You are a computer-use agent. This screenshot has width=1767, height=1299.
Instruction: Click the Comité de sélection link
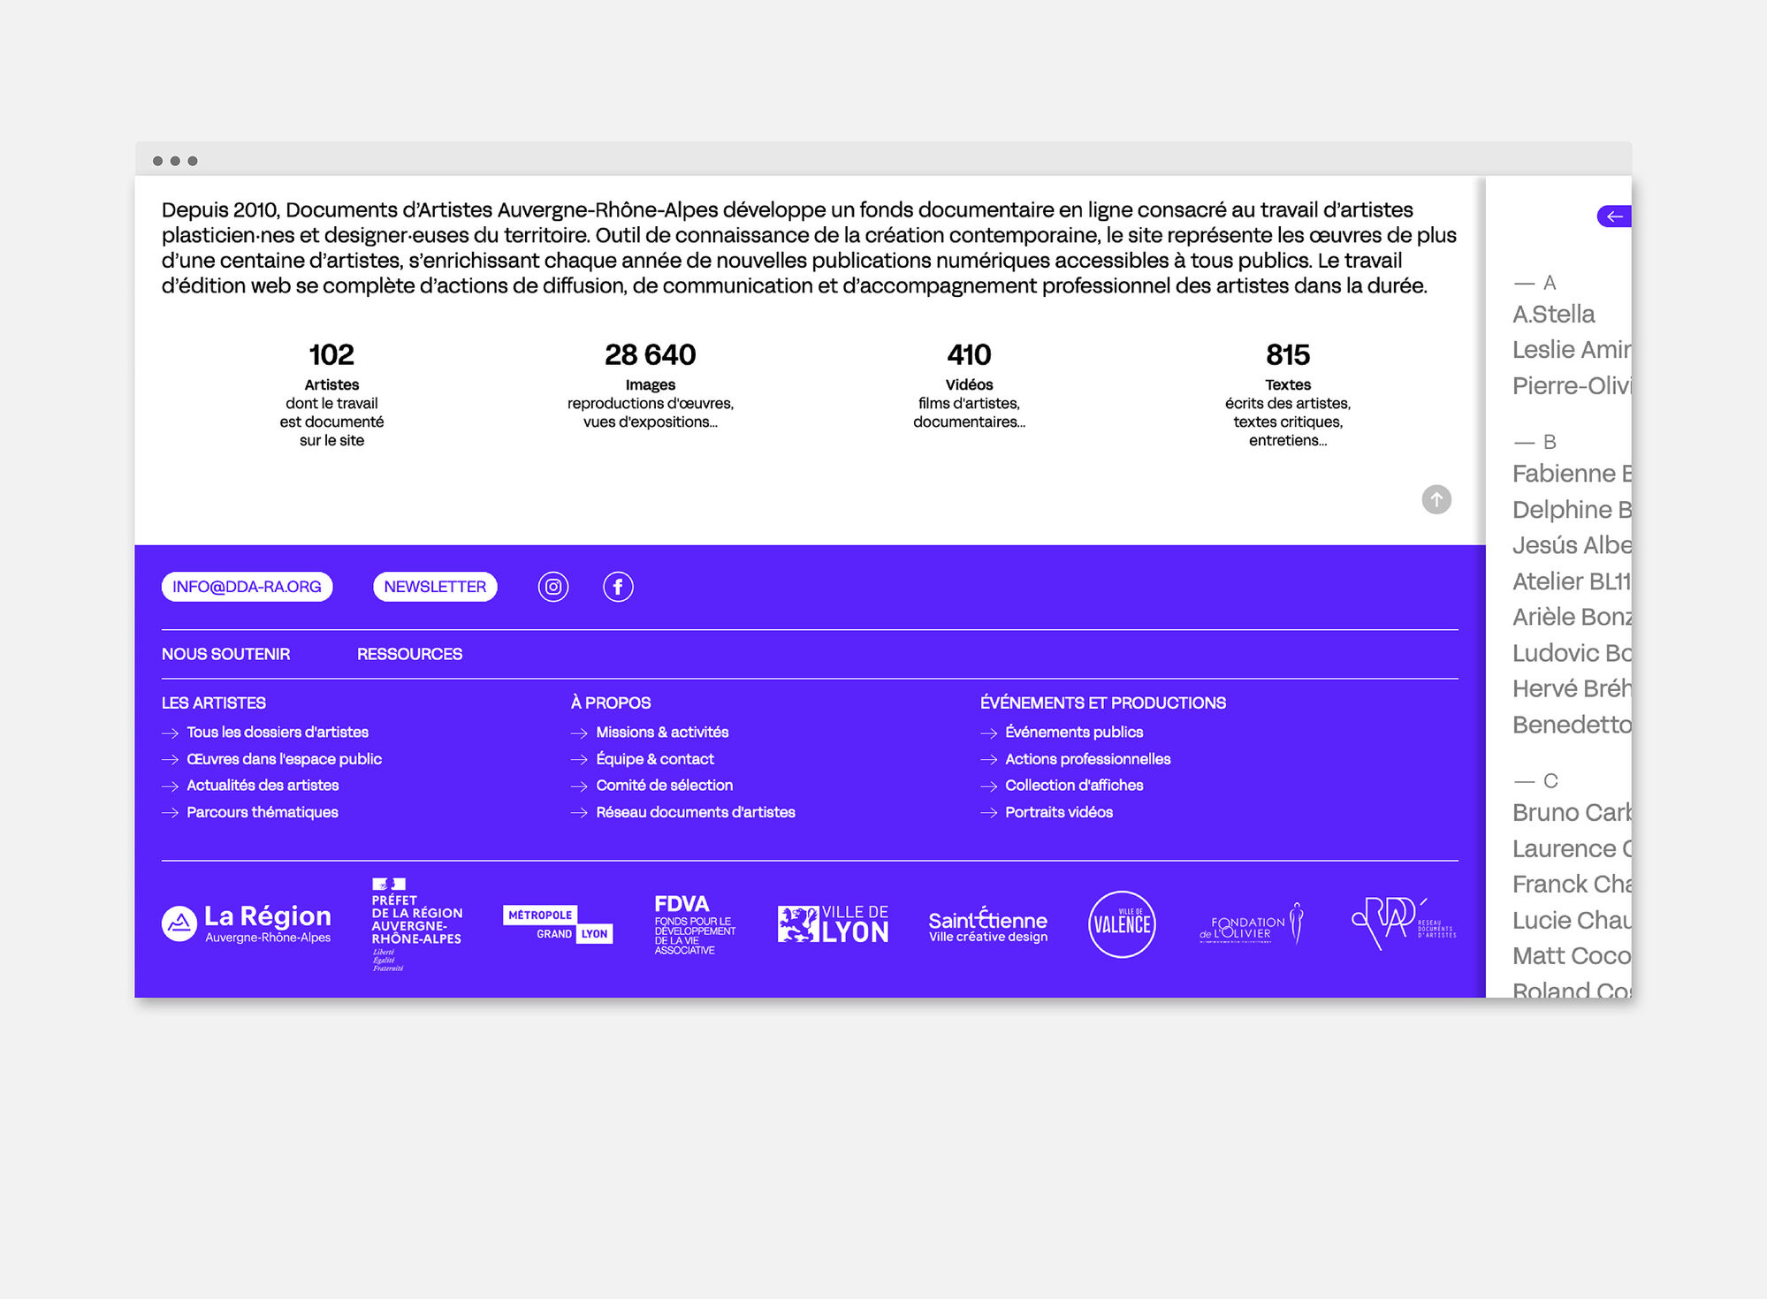(x=665, y=785)
